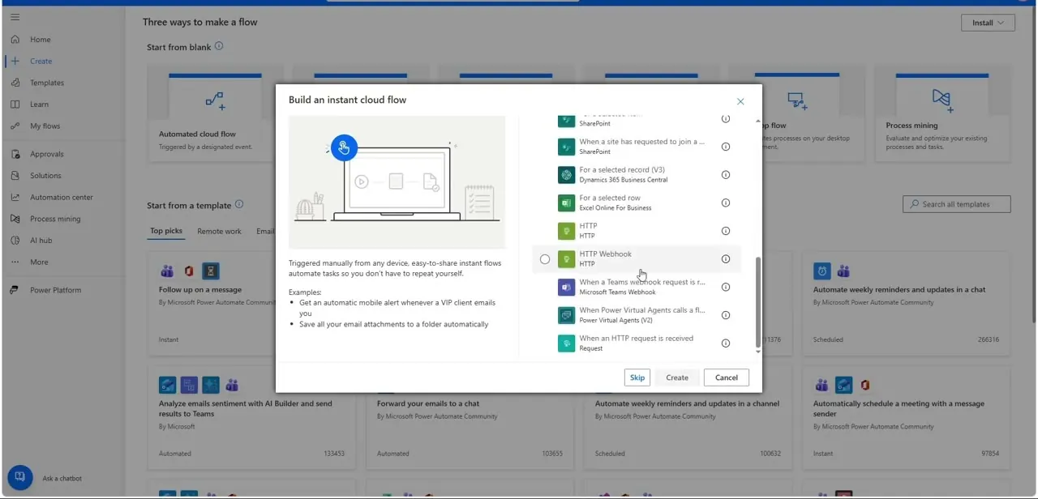1038x499 pixels.
Task: Click the Create plus icon in sidebar
Action: pos(15,61)
